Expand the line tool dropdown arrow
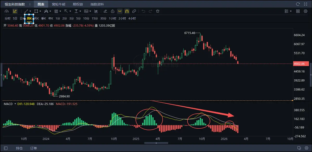 pos(31,11)
